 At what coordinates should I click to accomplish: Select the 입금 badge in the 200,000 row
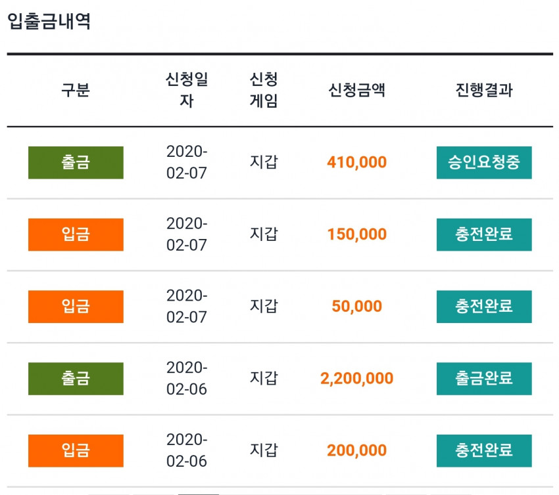coord(76,450)
